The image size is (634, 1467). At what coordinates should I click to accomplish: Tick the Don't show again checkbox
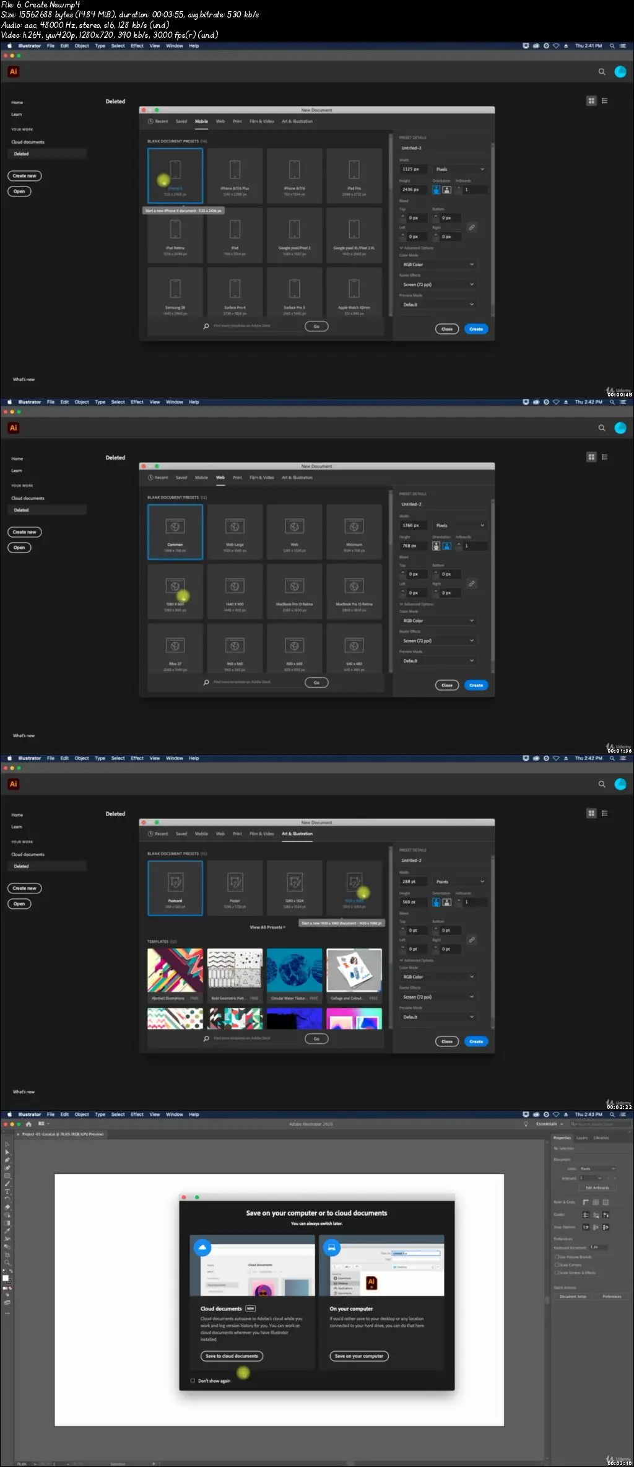pyautogui.click(x=193, y=1380)
